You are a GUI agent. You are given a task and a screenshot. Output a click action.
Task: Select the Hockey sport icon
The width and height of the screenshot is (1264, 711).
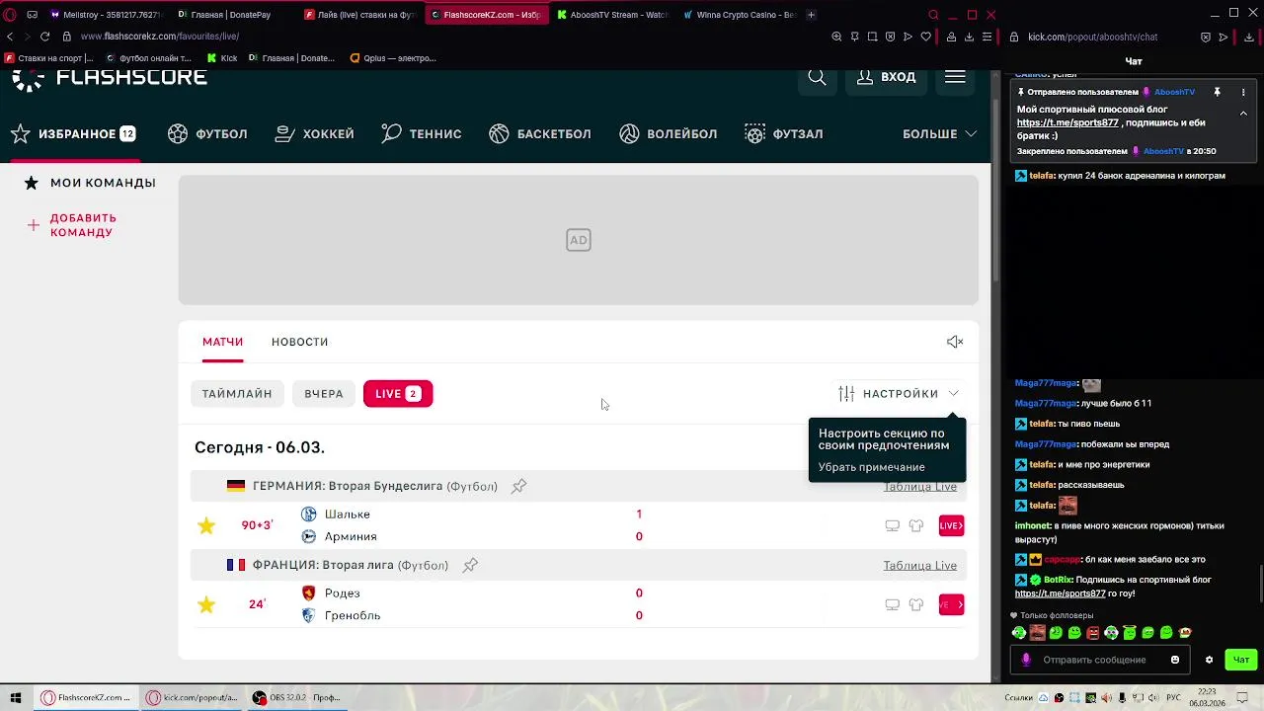285,133
